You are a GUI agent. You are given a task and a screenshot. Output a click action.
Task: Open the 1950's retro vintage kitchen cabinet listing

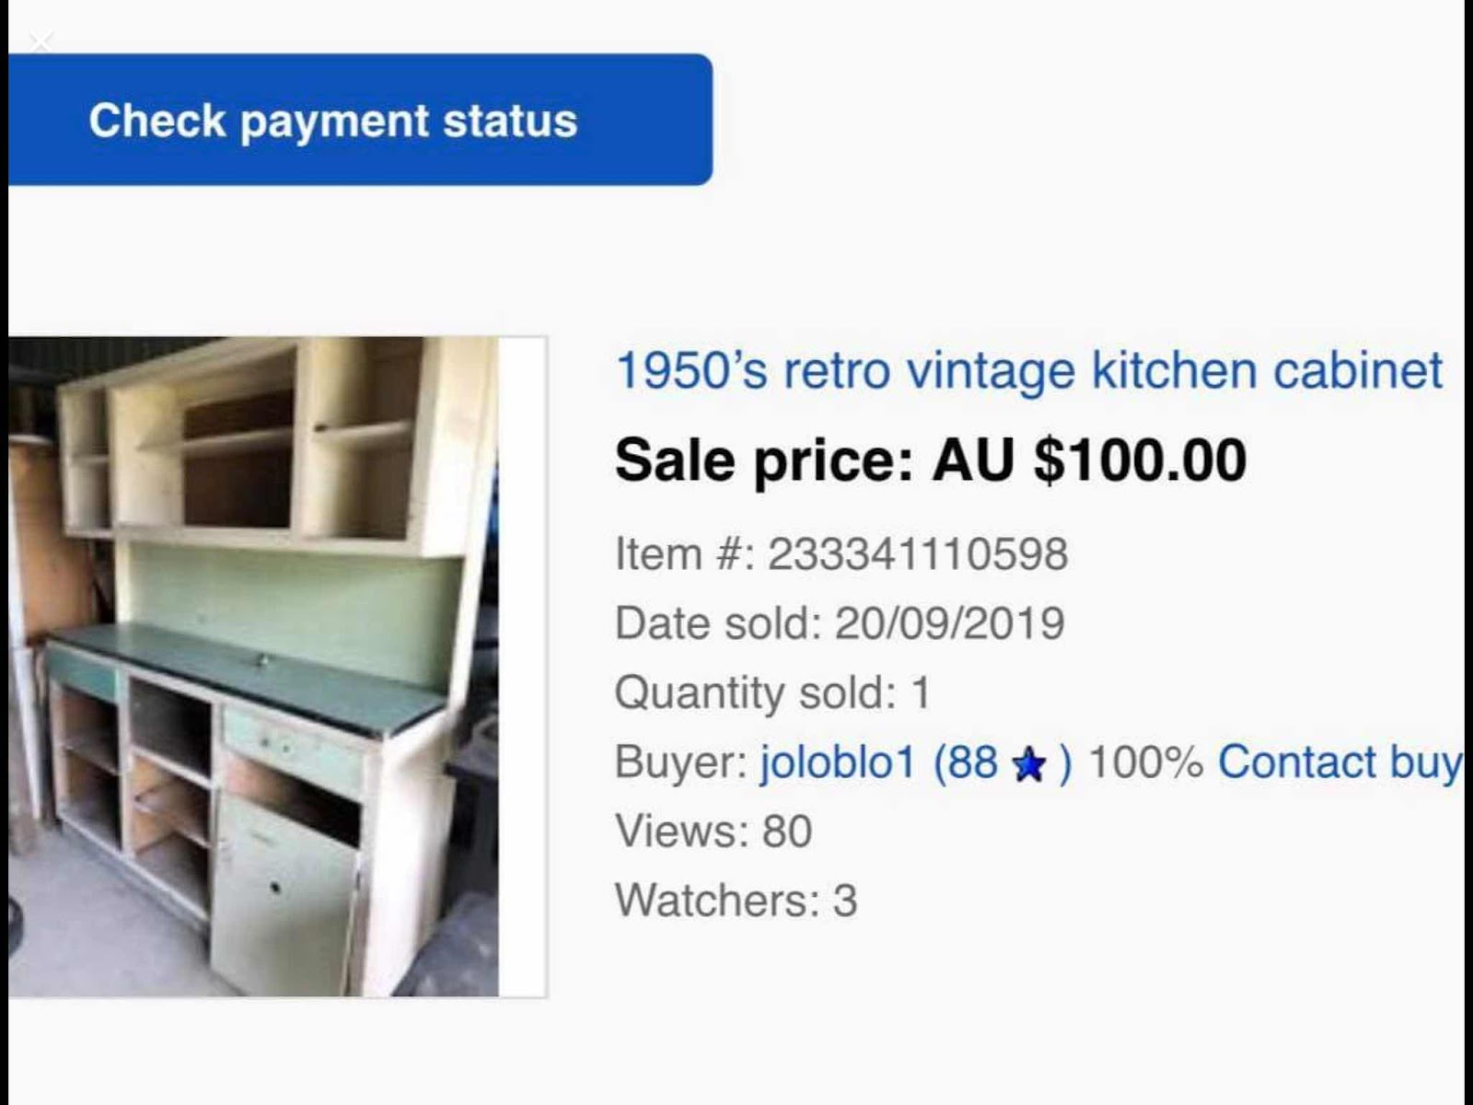pos(1028,370)
